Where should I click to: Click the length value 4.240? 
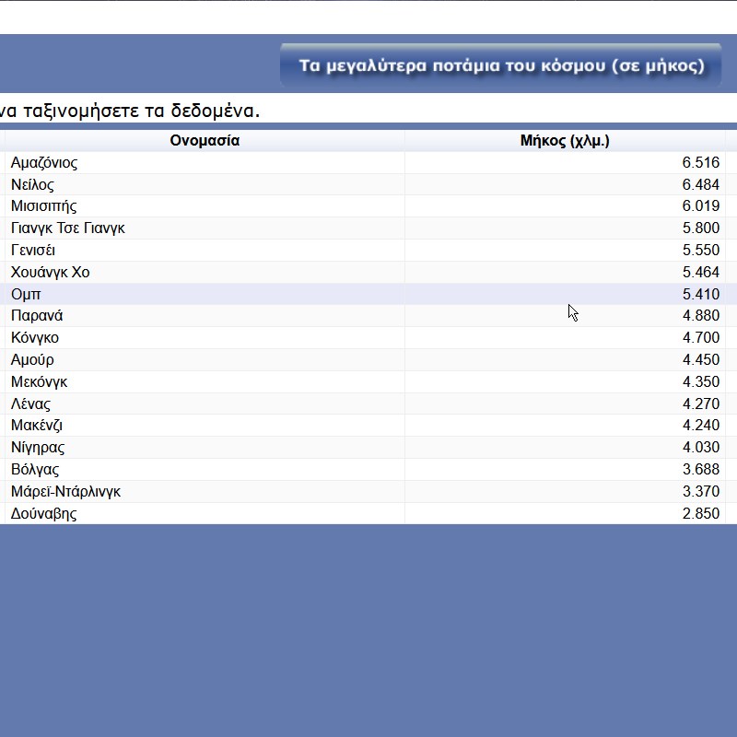pyautogui.click(x=700, y=425)
